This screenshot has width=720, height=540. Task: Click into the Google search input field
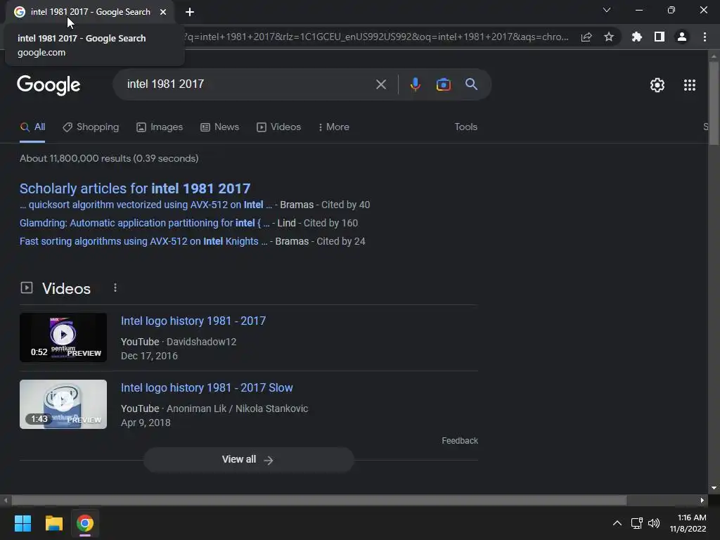point(248,84)
